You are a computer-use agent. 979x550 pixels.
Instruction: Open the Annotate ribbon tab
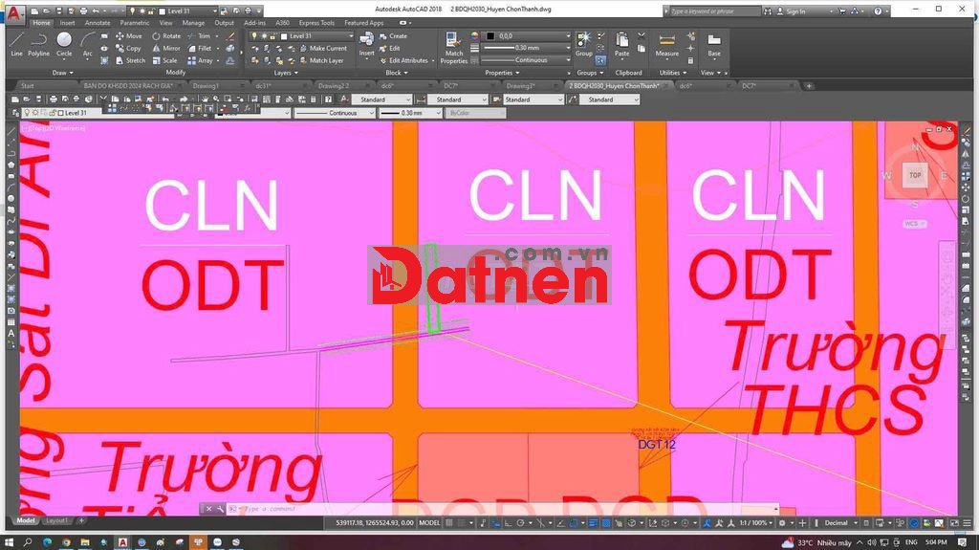pyautogui.click(x=98, y=23)
